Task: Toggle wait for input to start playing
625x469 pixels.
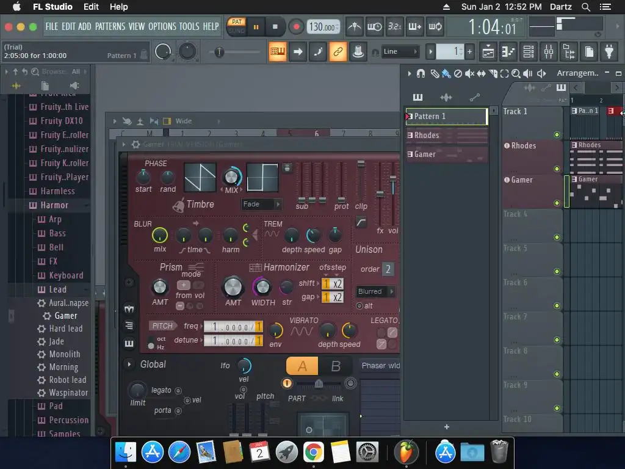Action: point(374,27)
